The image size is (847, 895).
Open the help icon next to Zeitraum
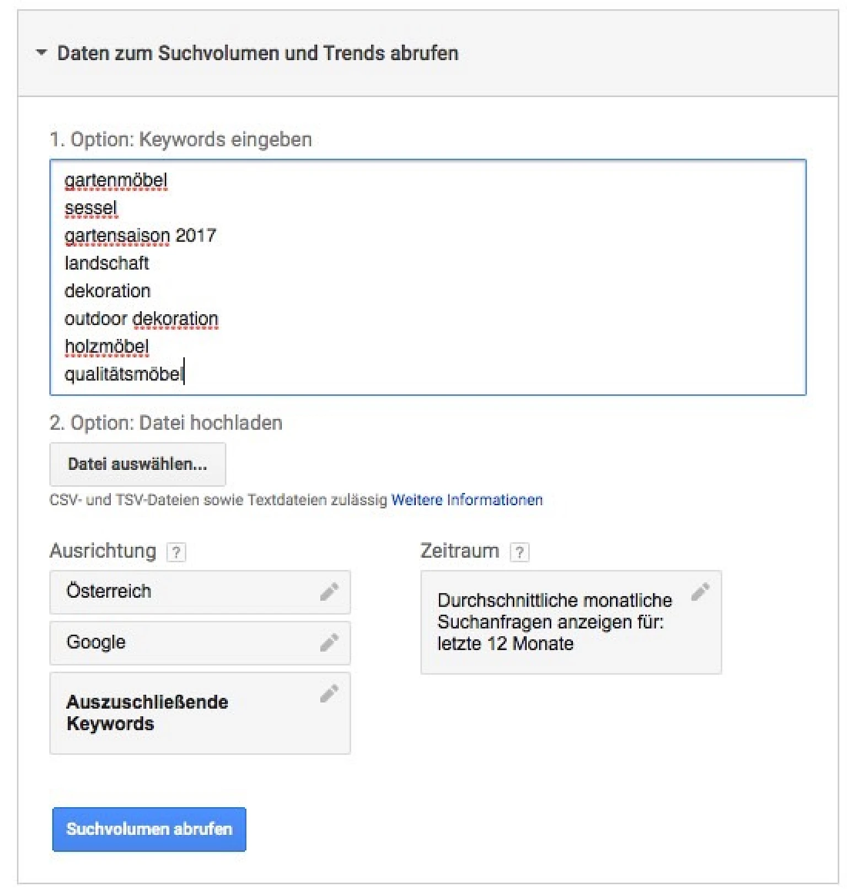(519, 552)
